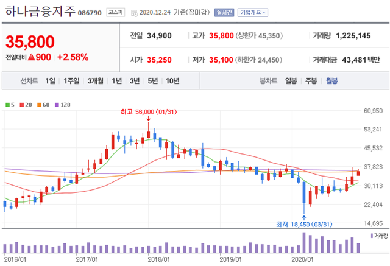Click the 시가 value 35,250

pos(159,60)
